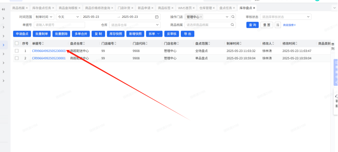Close the WMS首页 tab
The image size is (338, 152).
point(193,8)
